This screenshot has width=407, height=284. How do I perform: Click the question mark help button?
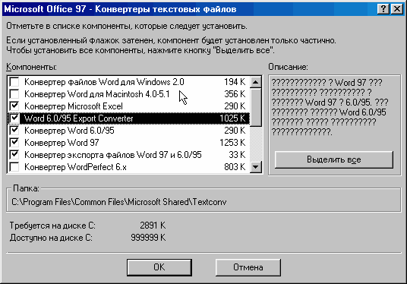pos(383,9)
